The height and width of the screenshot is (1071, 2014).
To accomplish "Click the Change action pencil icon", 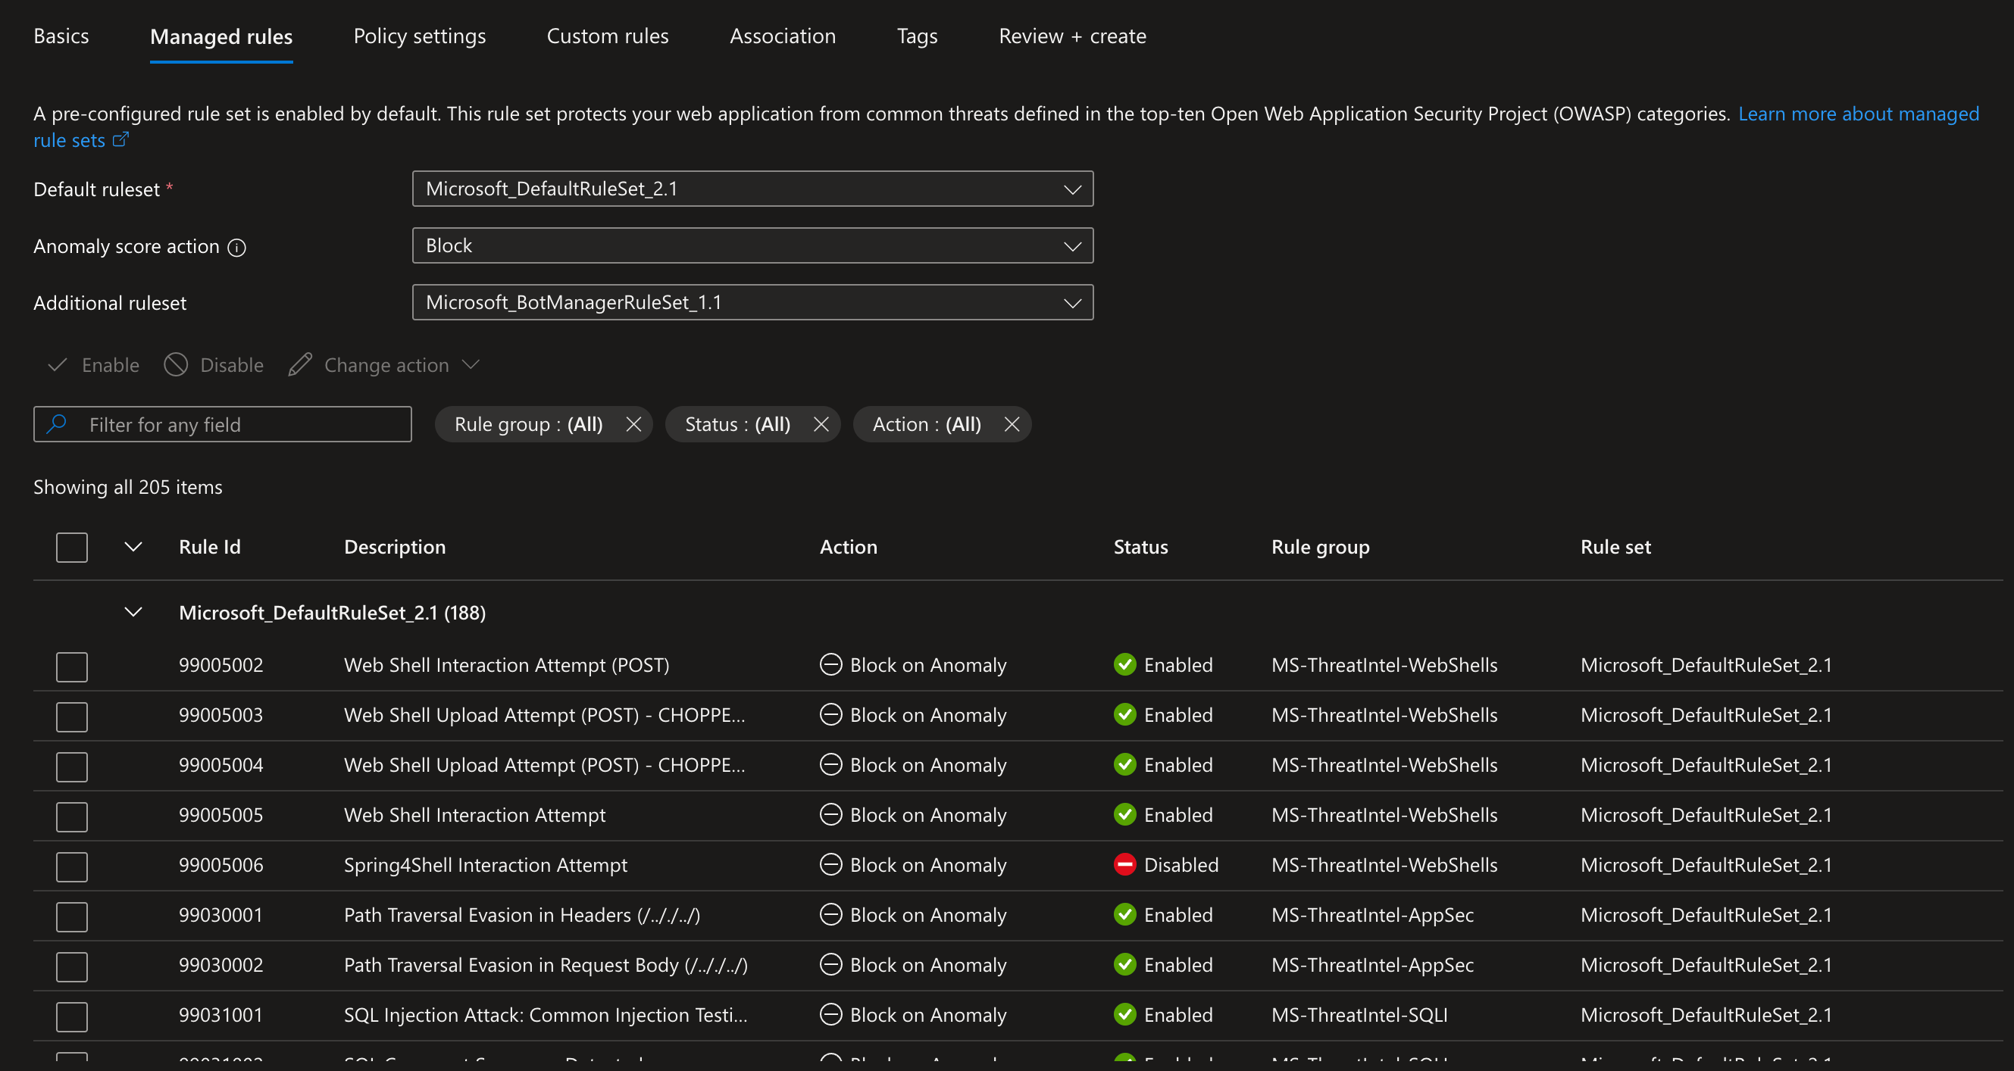I will click(299, 365).
